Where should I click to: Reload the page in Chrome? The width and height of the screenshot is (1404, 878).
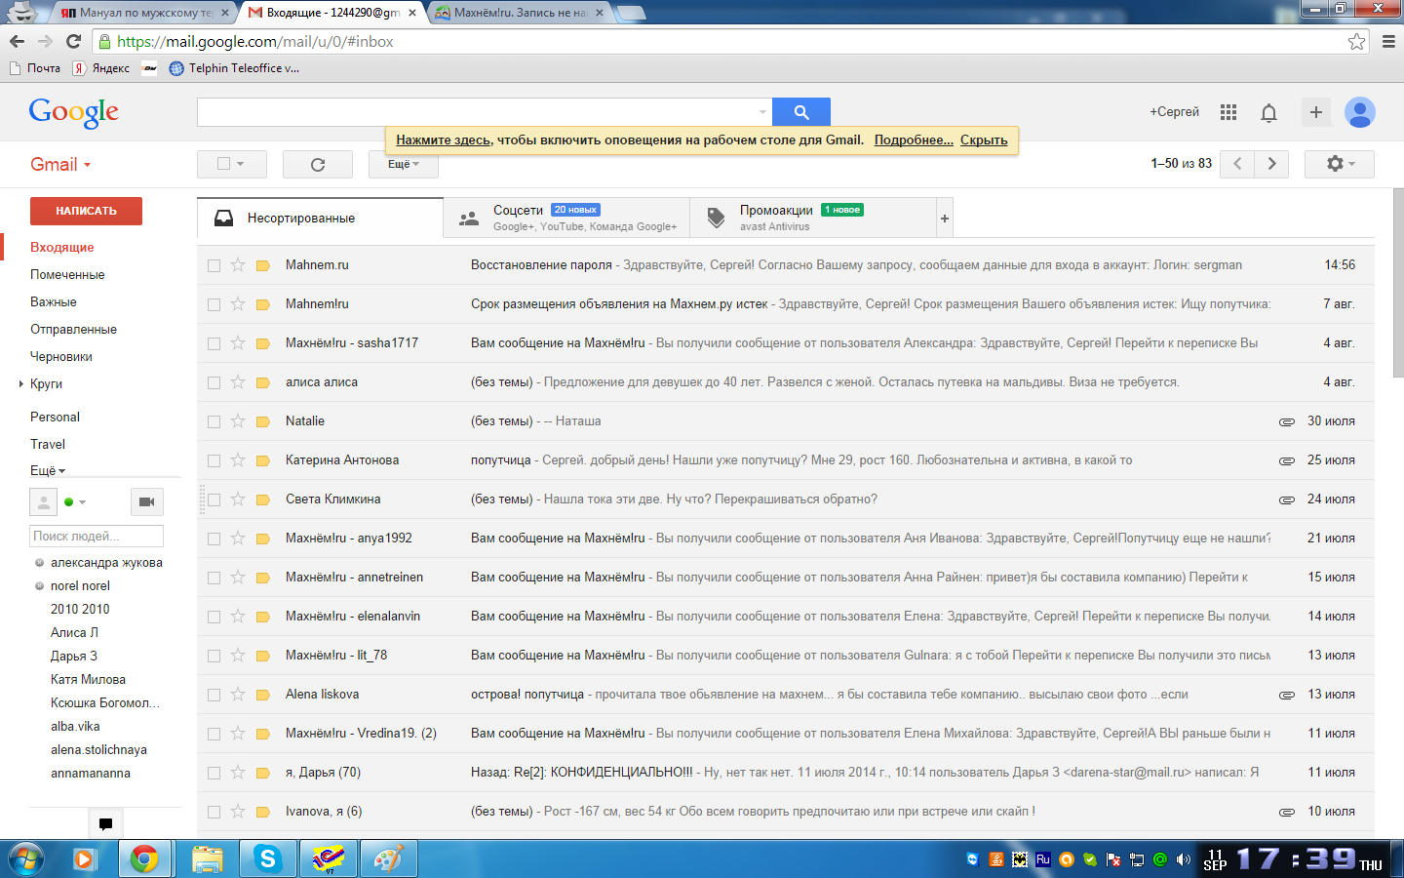(73, 42)
